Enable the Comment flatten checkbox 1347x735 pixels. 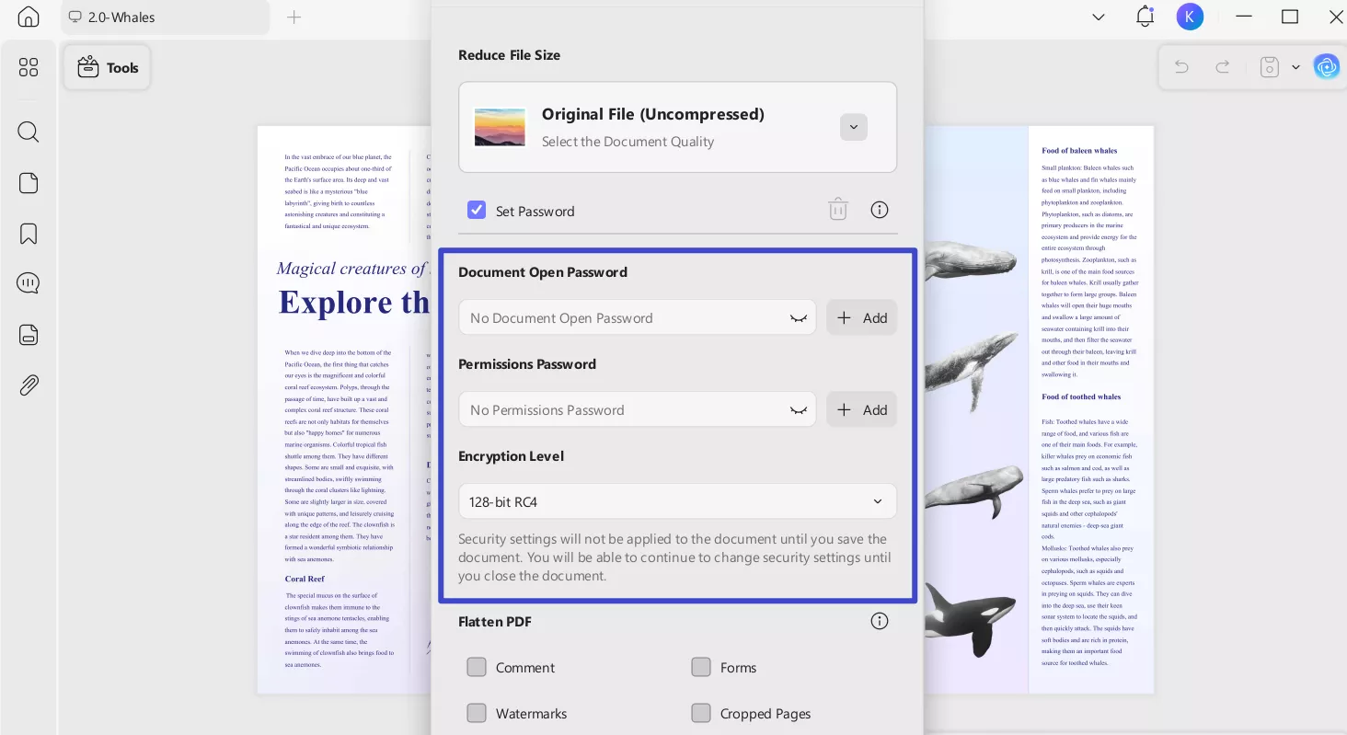point(477,667)
